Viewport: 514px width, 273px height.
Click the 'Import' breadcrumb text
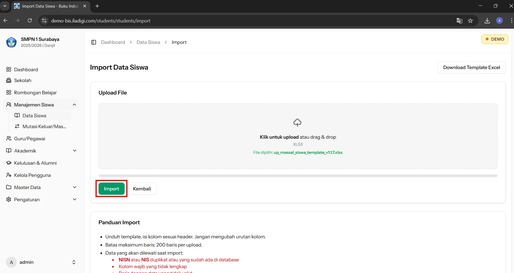point(179,42)
